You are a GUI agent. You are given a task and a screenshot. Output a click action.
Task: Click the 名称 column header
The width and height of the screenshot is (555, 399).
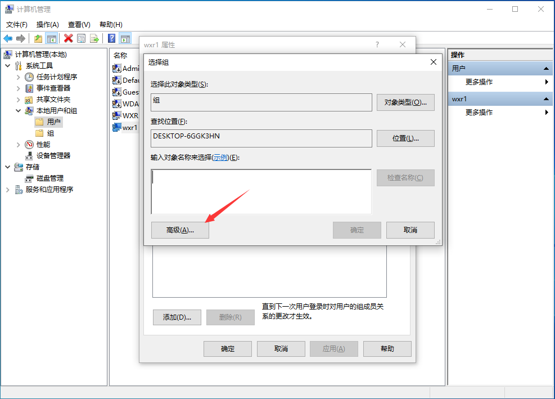pyautogui.click(x=120, y=55)
